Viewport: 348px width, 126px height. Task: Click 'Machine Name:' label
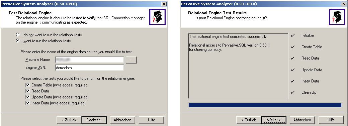click(x=38, y=60)
